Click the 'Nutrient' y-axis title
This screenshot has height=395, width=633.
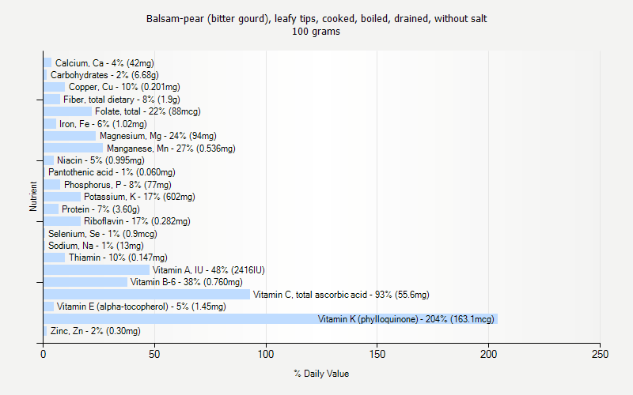pos(33,197)
